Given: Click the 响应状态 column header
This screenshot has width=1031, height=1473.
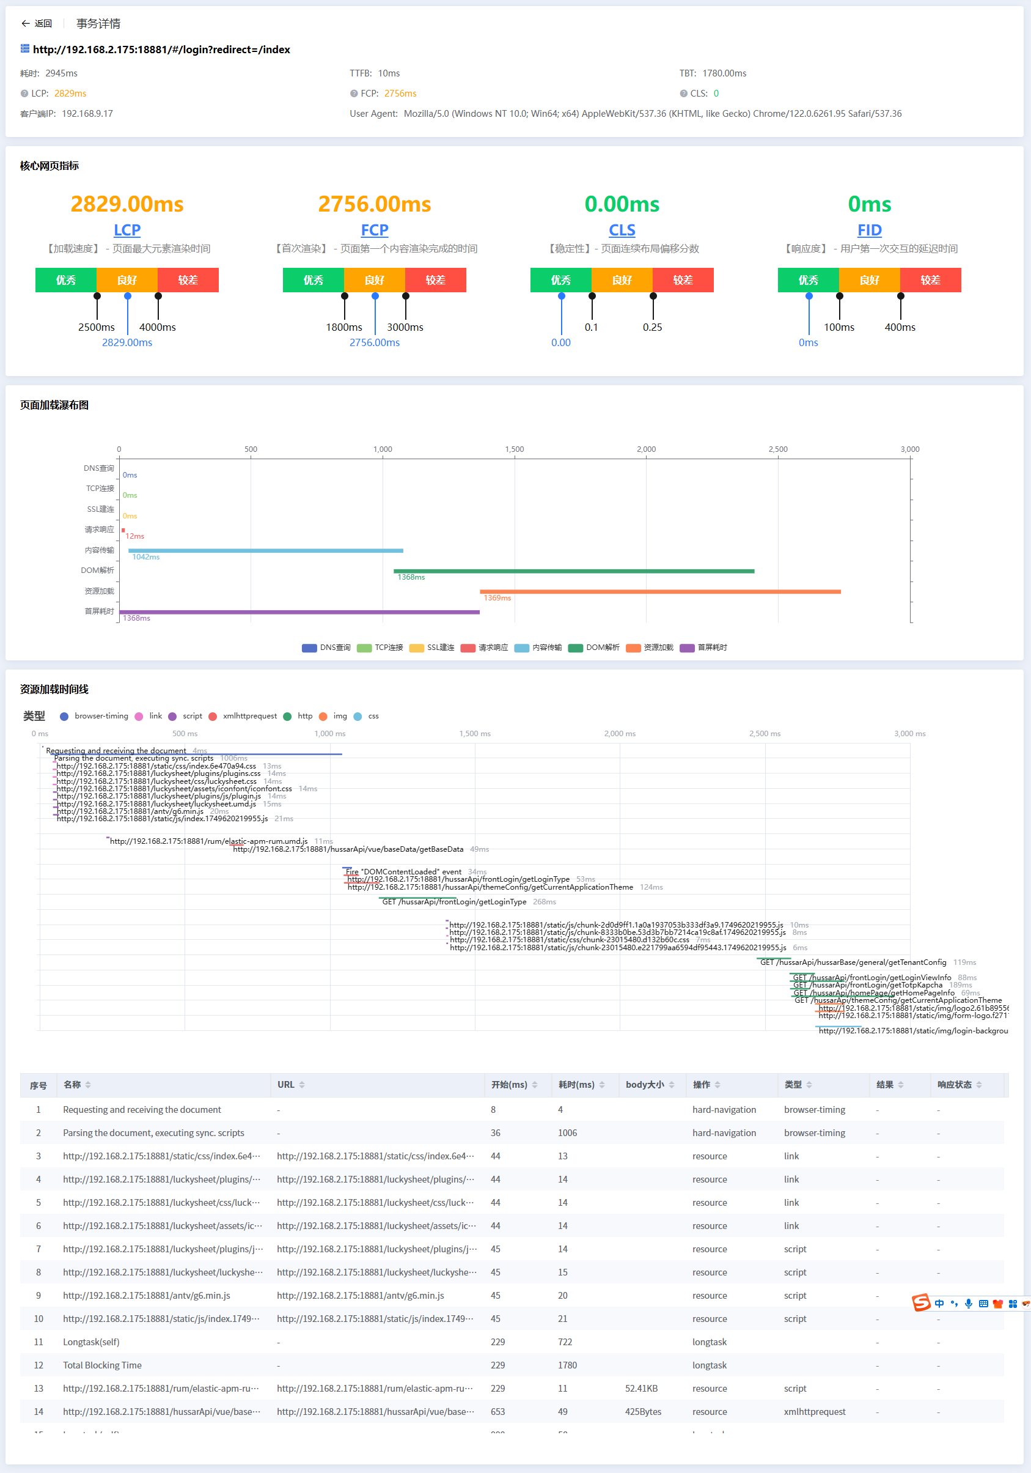Looking at the screenshot, I should click(x=958, y=1084).
